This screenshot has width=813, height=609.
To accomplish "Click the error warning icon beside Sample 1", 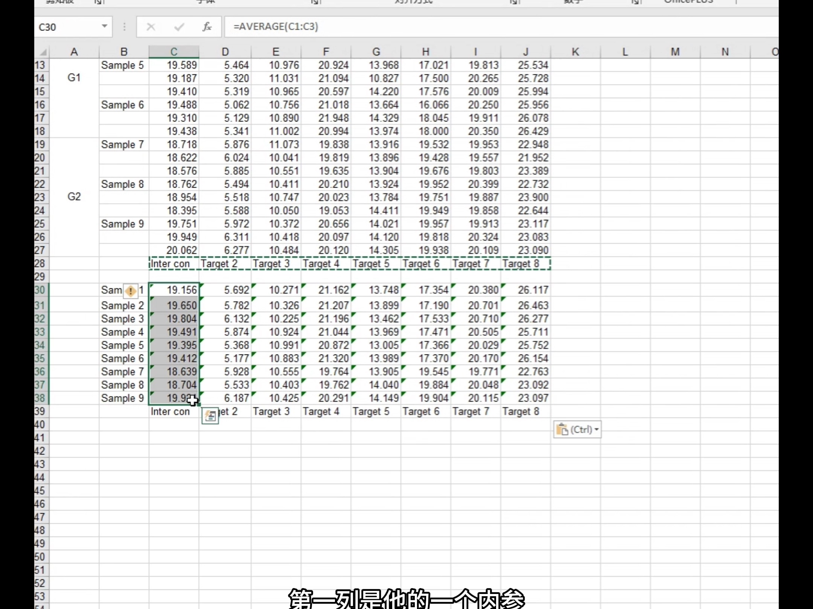I will (x=131, y=291).
